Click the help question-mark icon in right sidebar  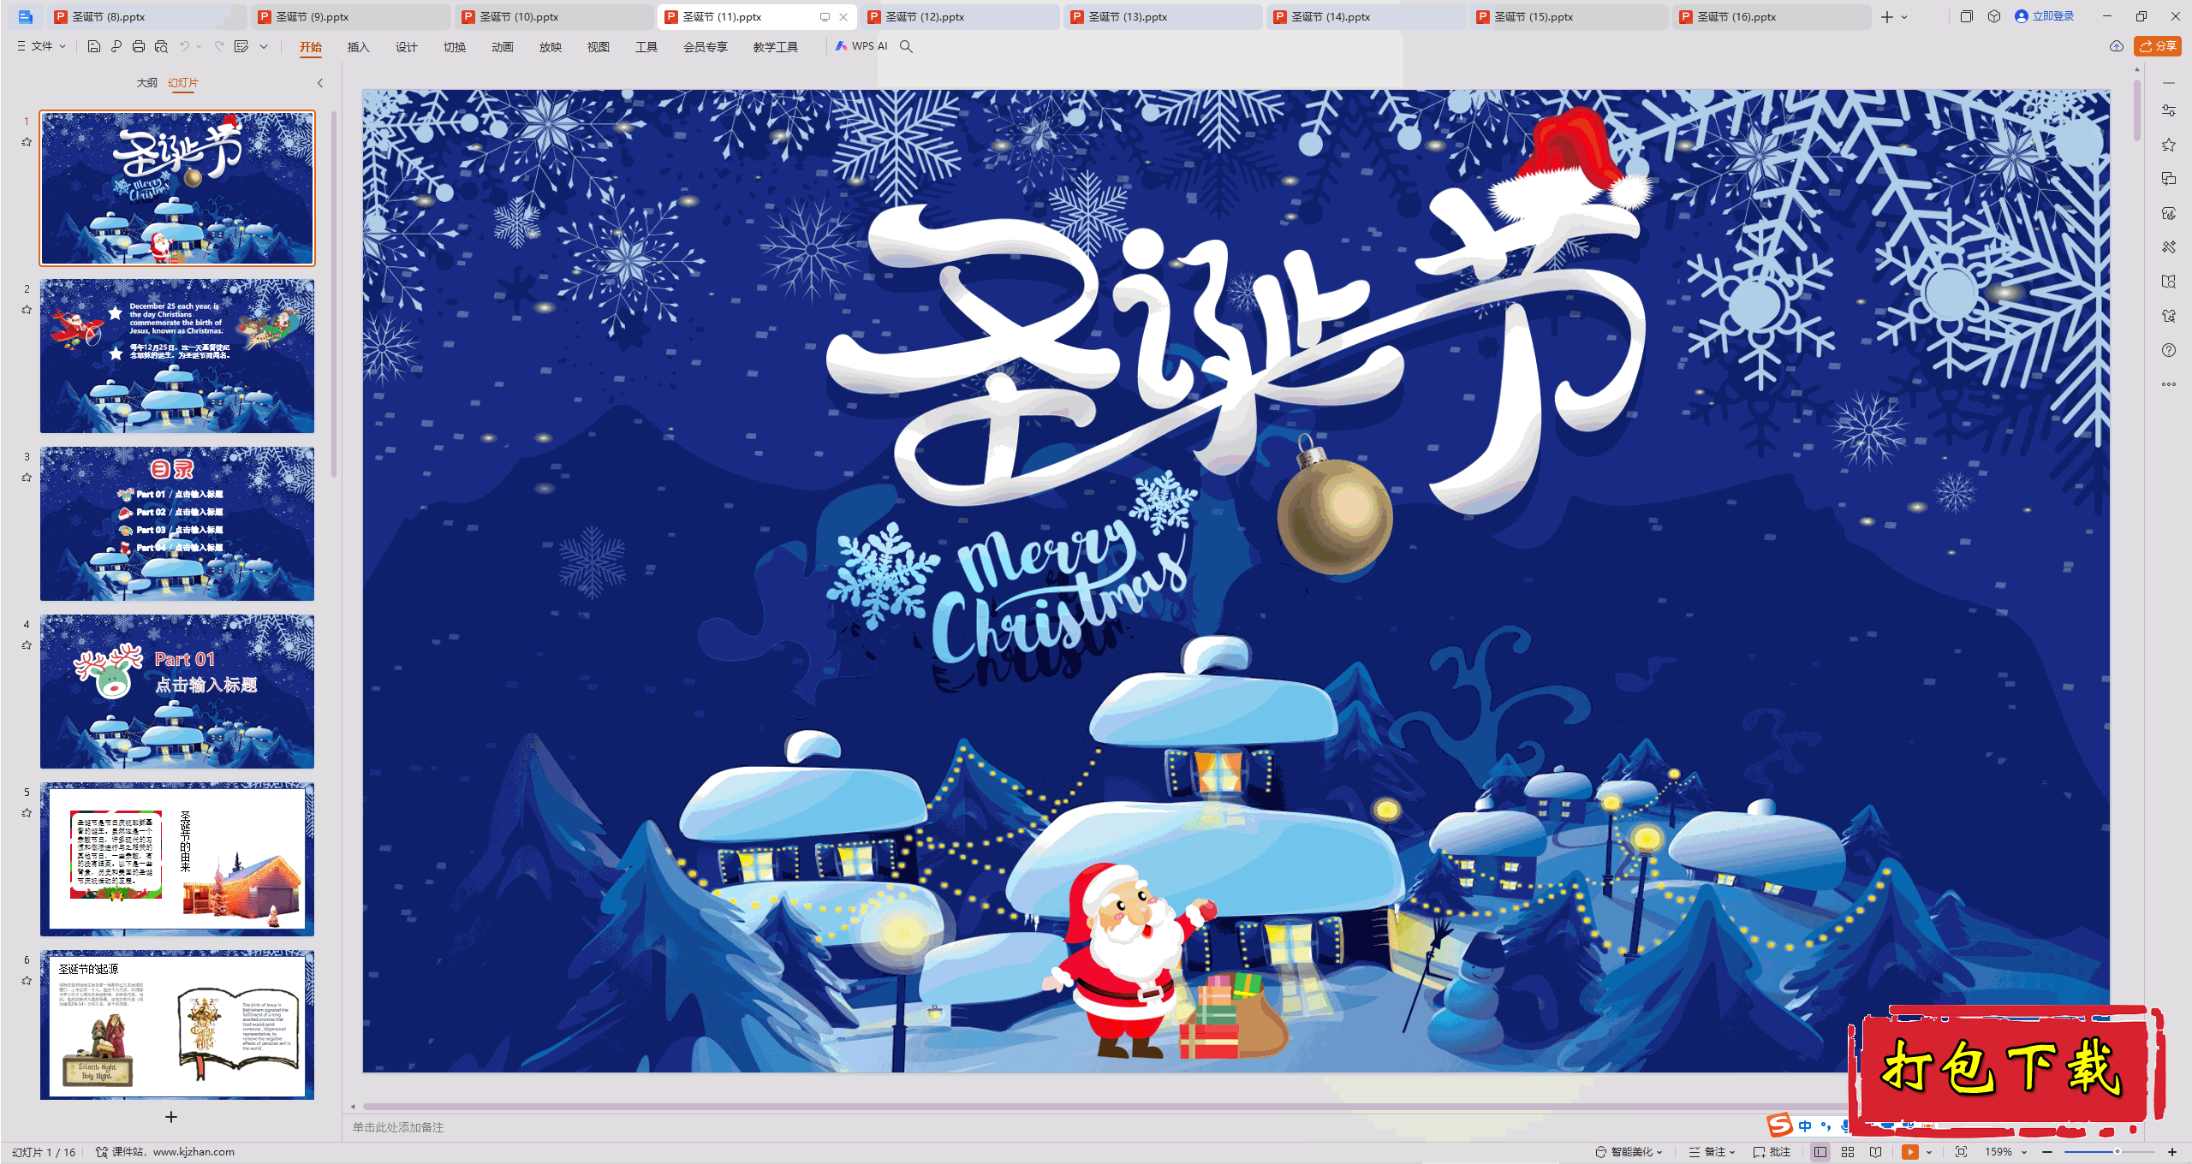[2169, 350]
